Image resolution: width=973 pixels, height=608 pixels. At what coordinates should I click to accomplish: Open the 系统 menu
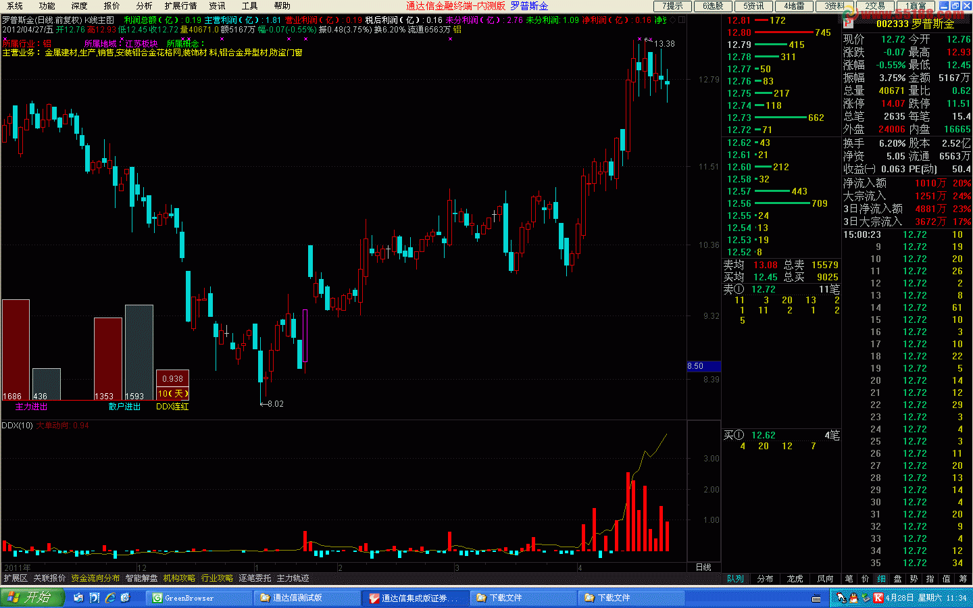click(14, 5)
